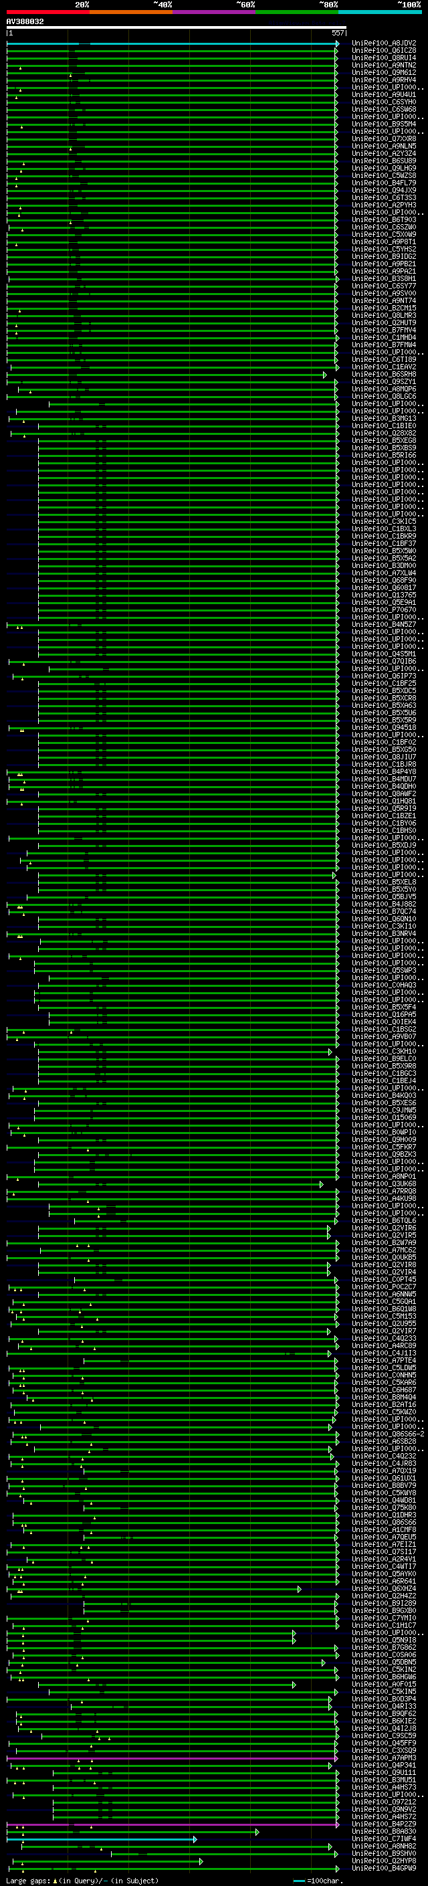Screen dimensions: 428x1886
Task: Select the UniRef100_C6SW68 label
Action: click(384, 109)
